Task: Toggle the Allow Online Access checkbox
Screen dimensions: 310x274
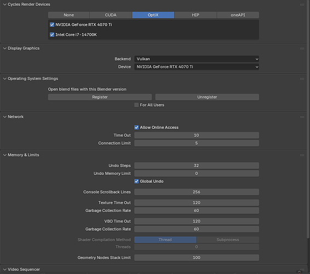Action: [136, 127]
